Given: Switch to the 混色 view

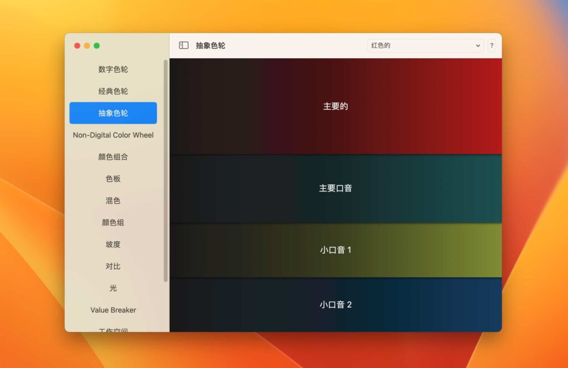Looking at the screenshot, I should (113, 200).
